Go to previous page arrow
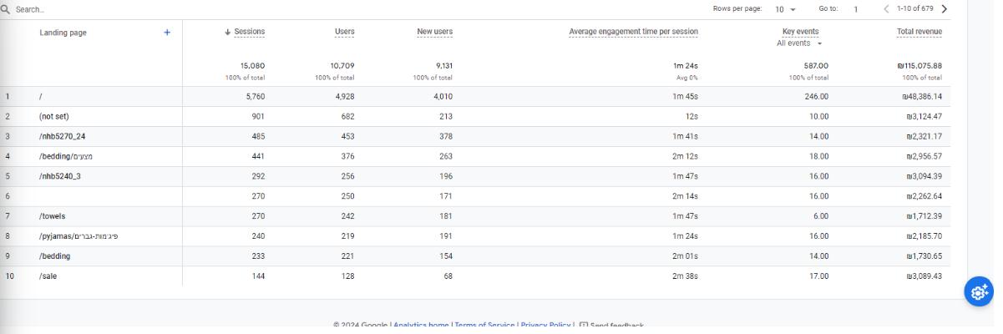1003x334 pixels. (886, 9)
